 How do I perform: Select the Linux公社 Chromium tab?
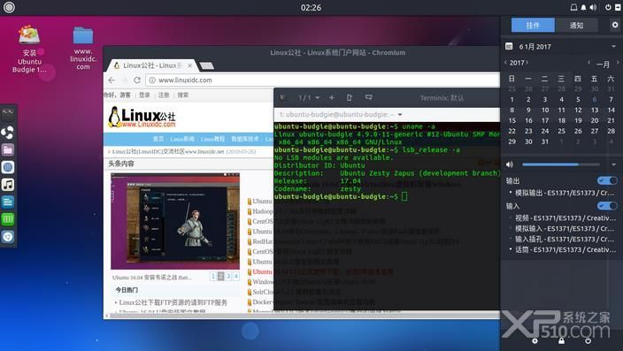pyautogui.click(x=152, y=65)
